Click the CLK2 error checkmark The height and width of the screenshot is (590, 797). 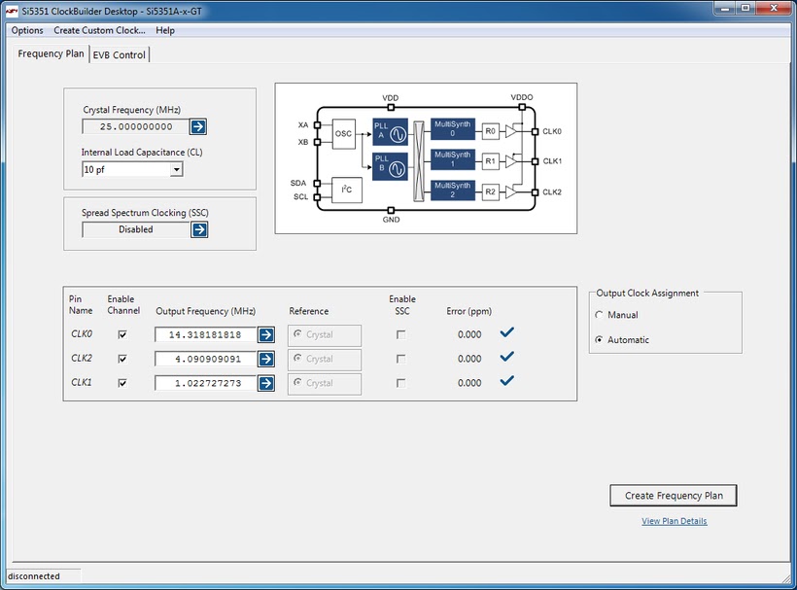(x=506, y=357)
